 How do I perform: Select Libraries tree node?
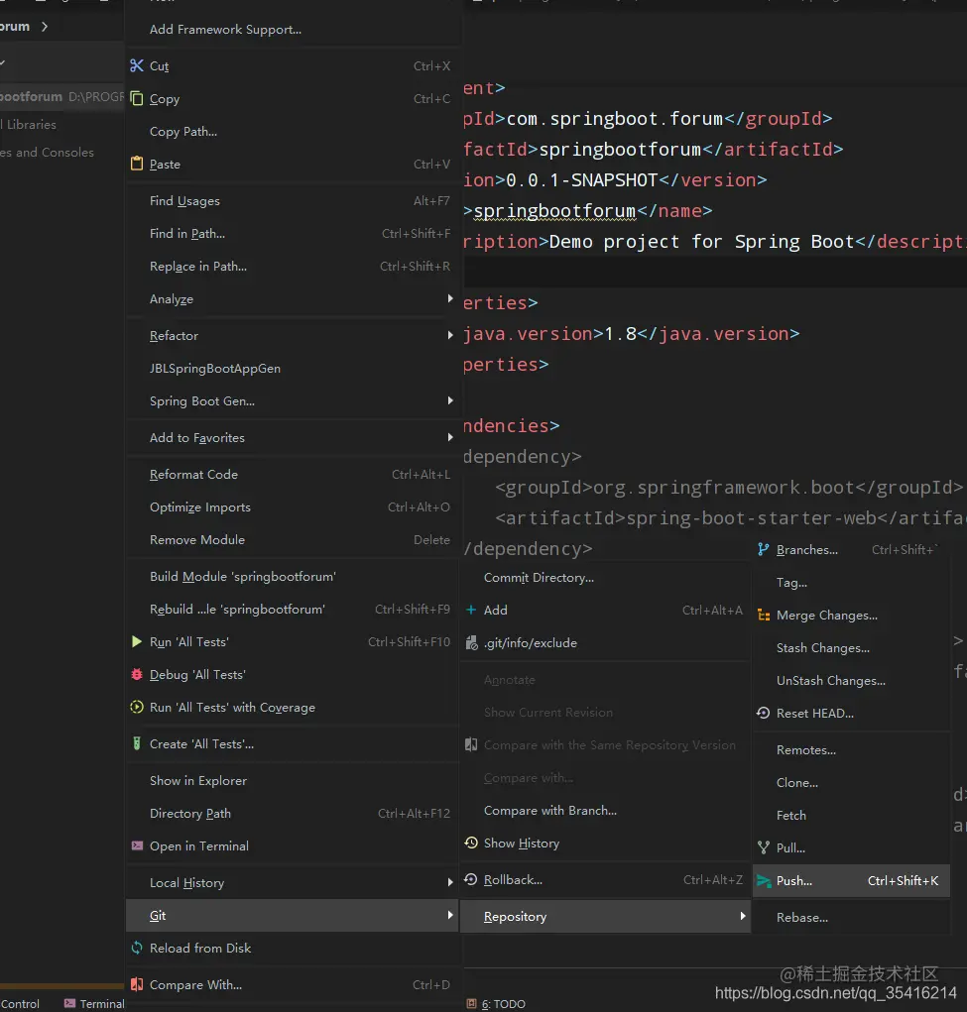(29, 125)
